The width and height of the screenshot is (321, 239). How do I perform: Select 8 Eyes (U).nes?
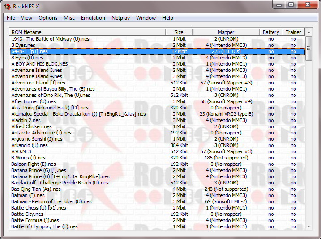point(27,58)
